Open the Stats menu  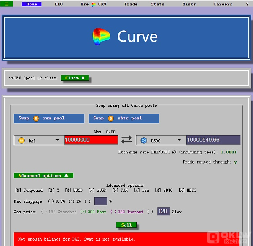click(x=158, y=4)
